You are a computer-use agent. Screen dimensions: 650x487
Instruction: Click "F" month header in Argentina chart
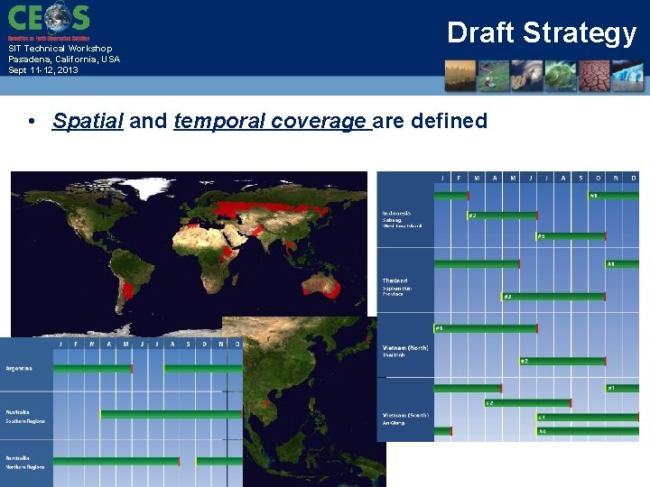pos(76,345)
